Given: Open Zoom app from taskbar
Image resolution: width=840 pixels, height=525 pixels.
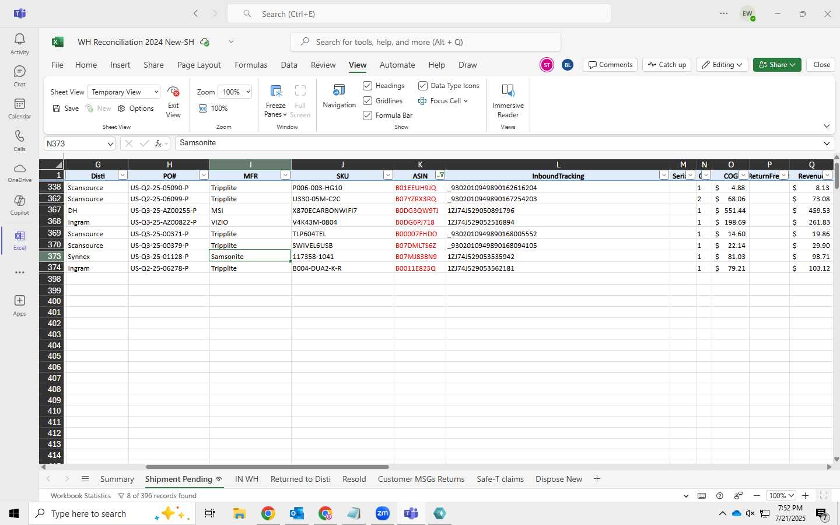Looking at the screenshot, I should click(383, 513).
